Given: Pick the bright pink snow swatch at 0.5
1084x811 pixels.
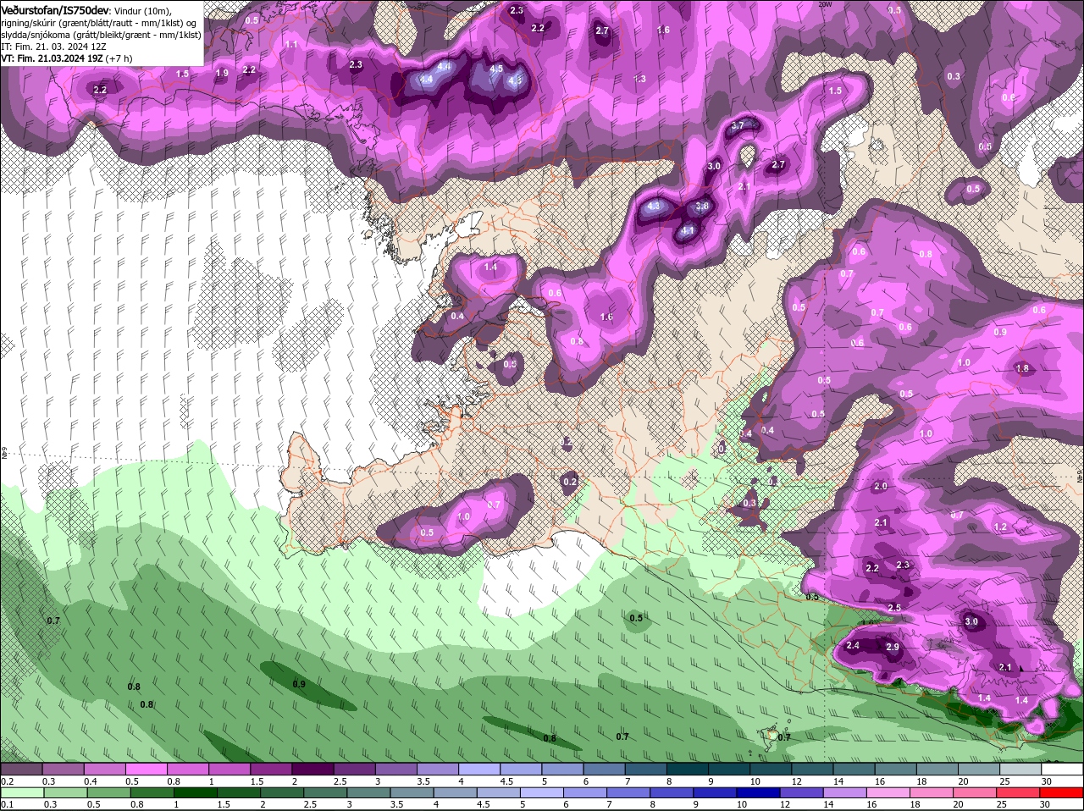Looking at the screenshot, I should point(146,770).
